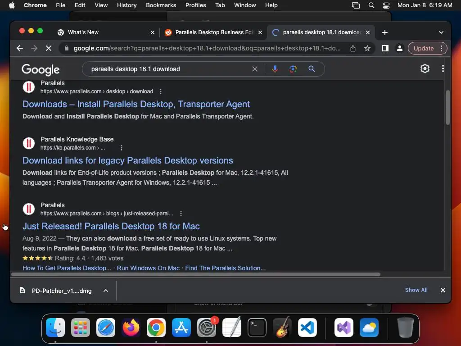The height and width of the screenshot is (346, 461).
Task: Open Spotlight search in the menu bar
Action: 371,5
